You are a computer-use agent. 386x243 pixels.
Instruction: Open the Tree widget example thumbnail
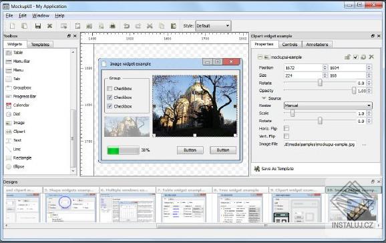(240, 208)
